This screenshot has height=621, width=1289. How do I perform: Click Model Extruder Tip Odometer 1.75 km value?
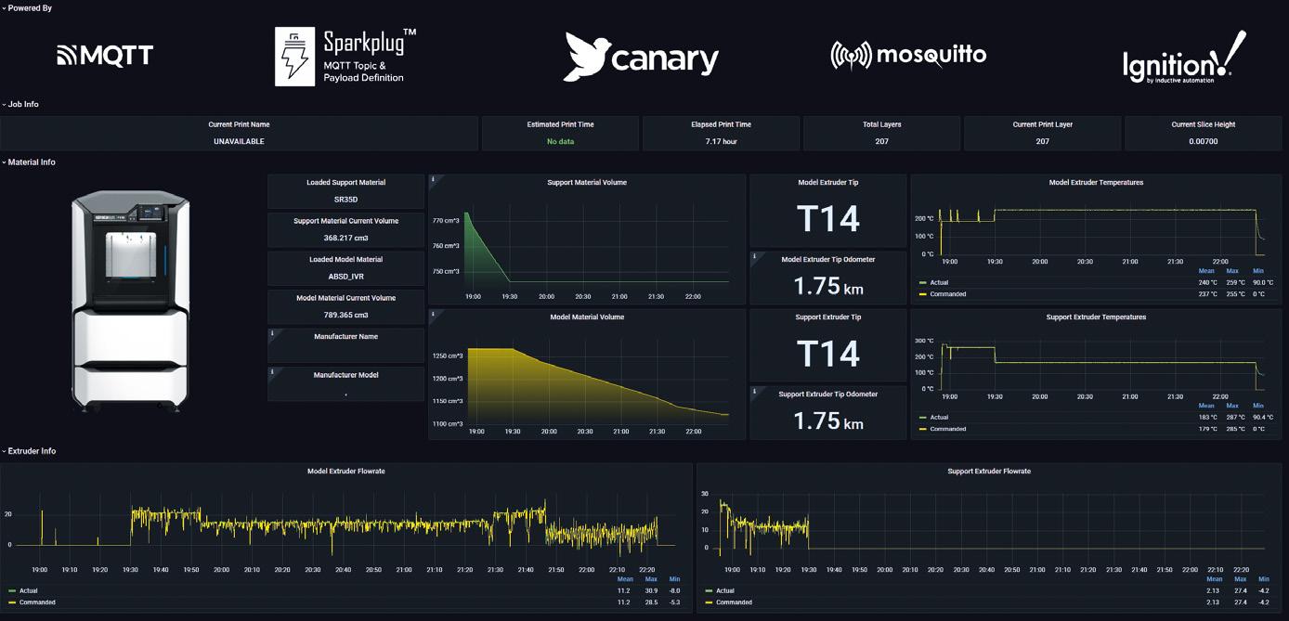[828, 287]
